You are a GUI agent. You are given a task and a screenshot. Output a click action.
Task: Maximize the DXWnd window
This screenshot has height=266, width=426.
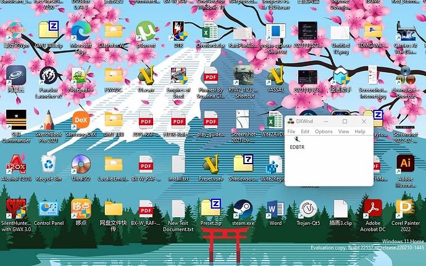coord(345,121)
